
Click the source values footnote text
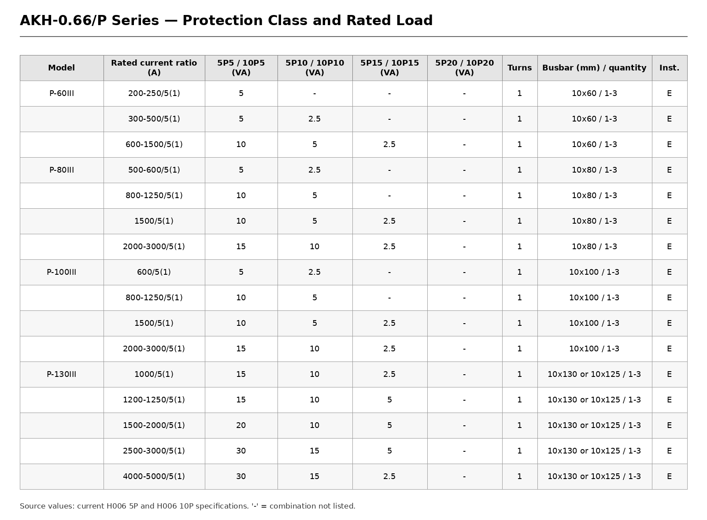click(188, 506)
